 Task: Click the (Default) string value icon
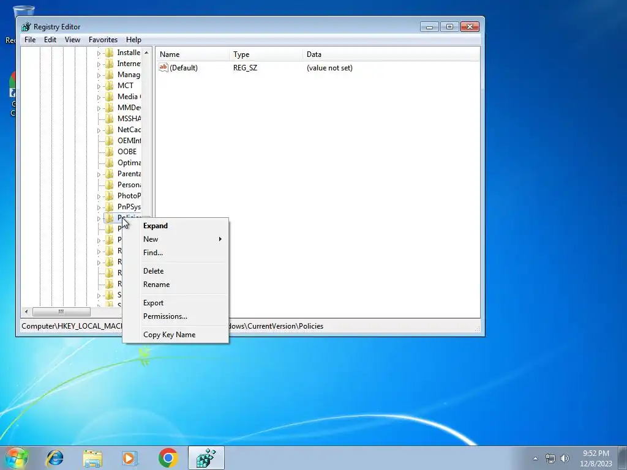[163, 67]
